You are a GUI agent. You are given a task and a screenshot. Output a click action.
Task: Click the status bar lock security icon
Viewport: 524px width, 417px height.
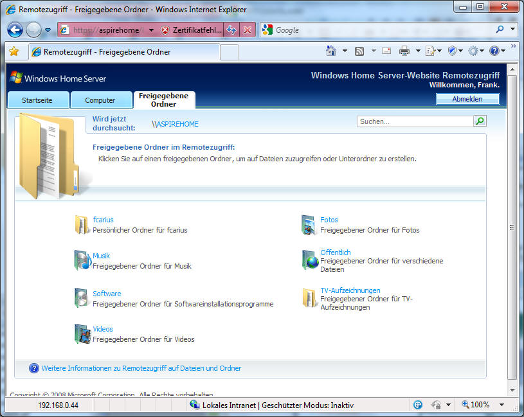[436, 405]
